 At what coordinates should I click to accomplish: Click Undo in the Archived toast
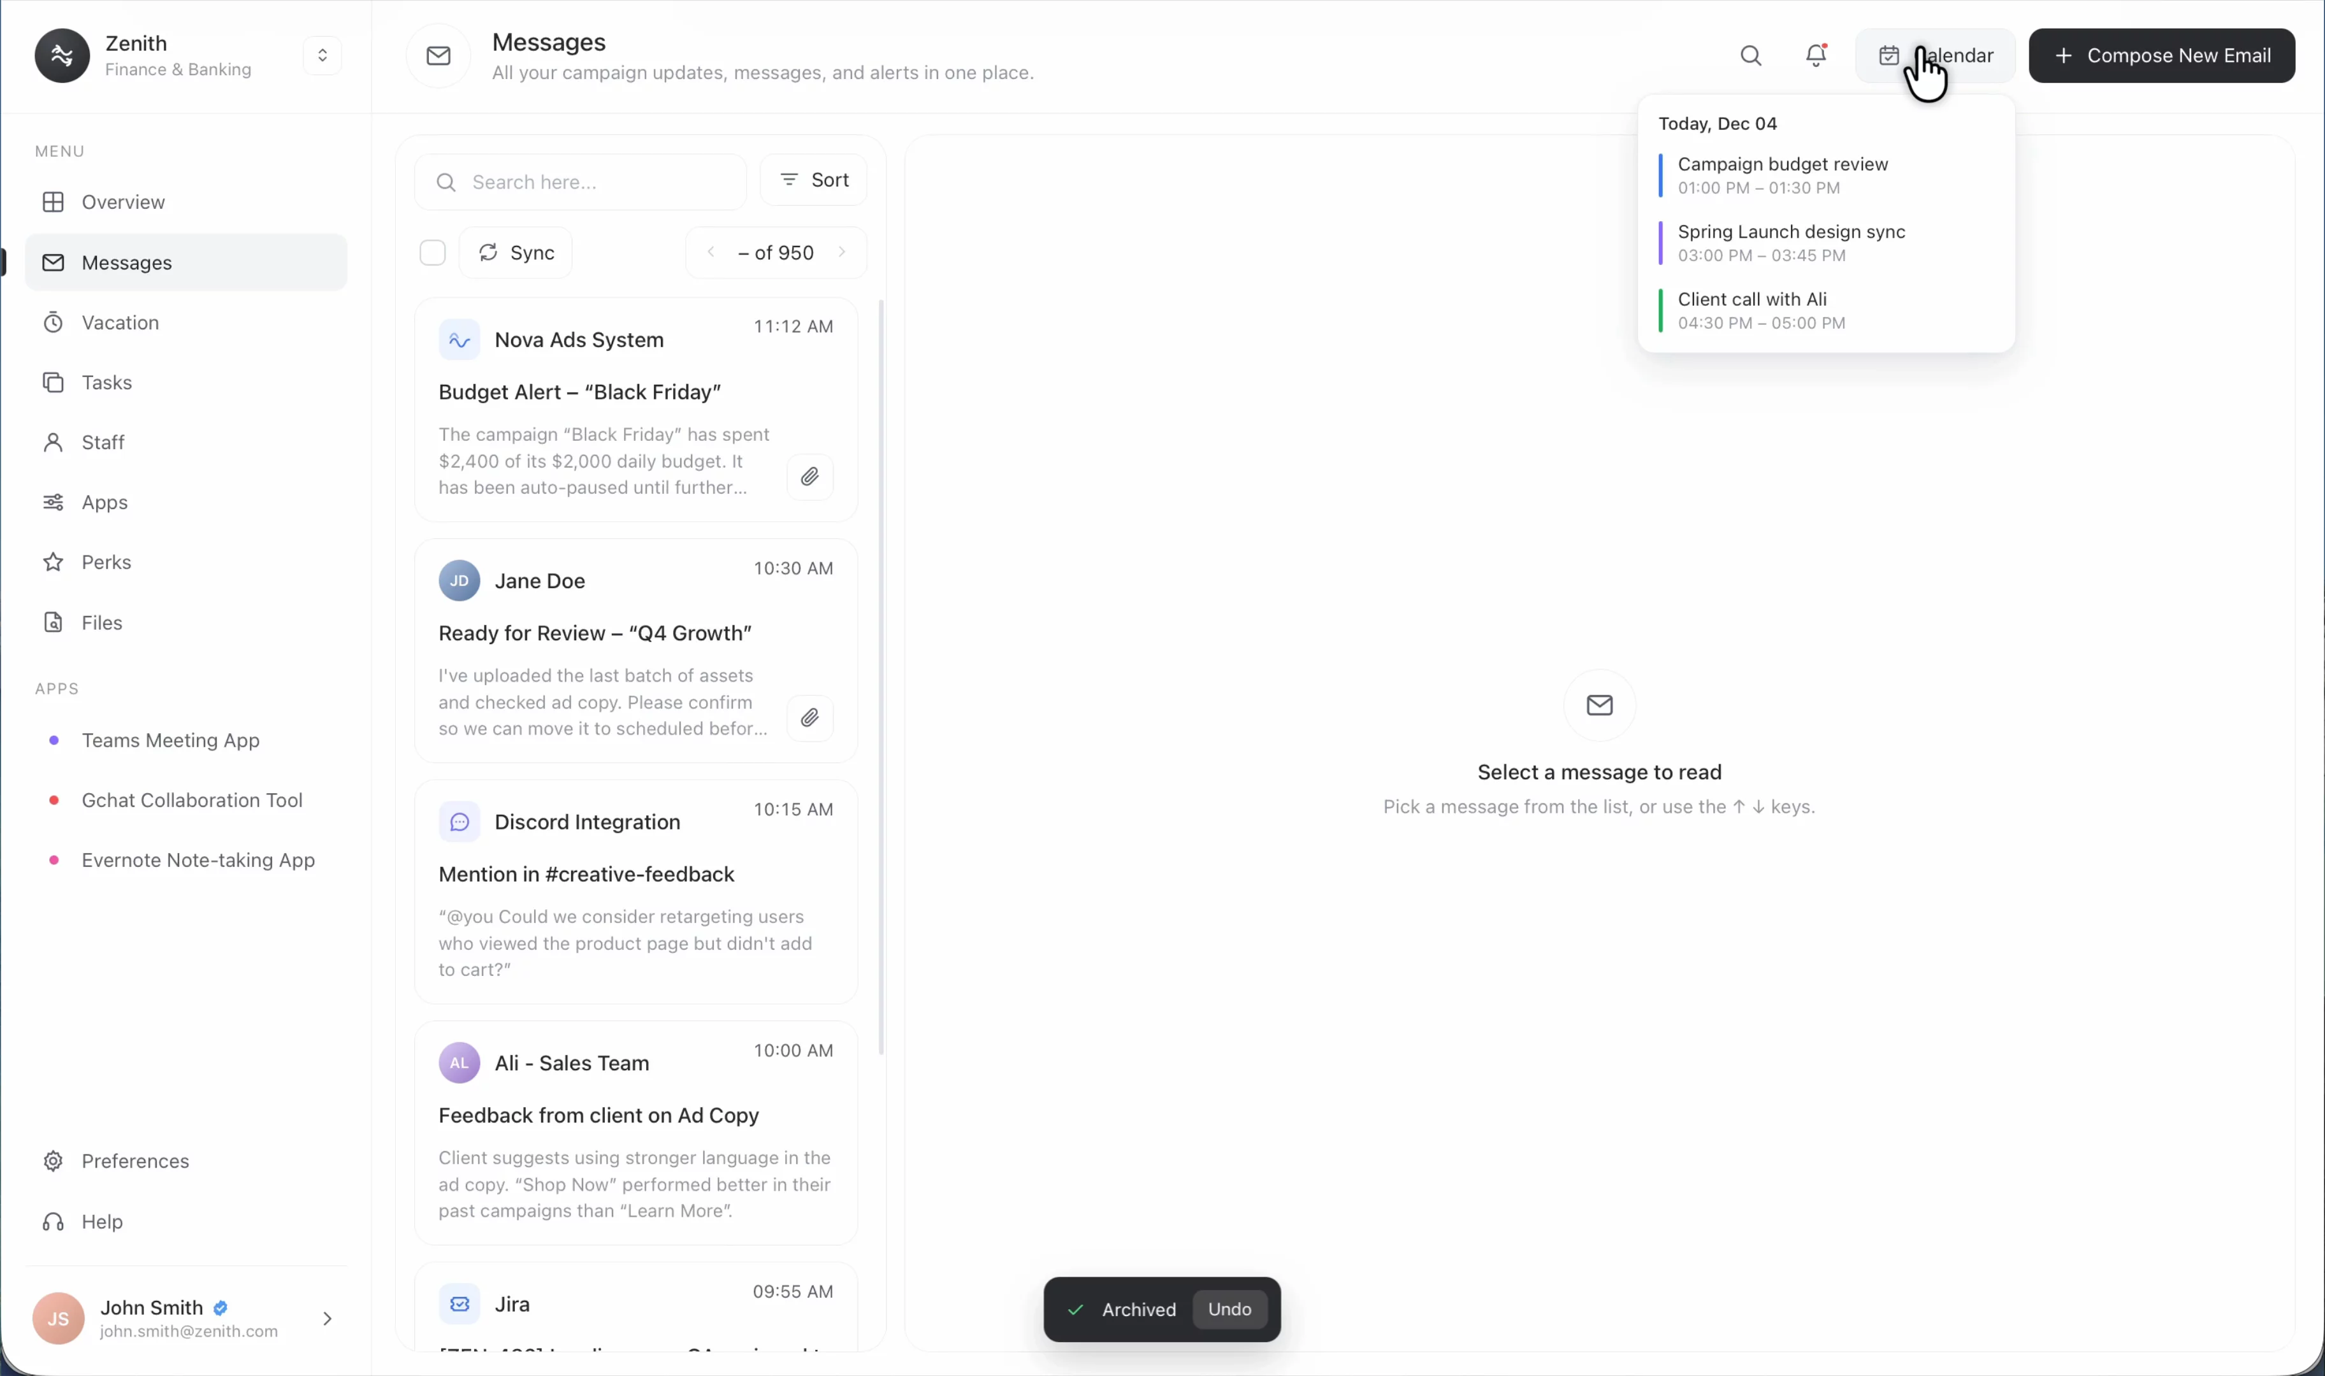click(1229, 1309)
